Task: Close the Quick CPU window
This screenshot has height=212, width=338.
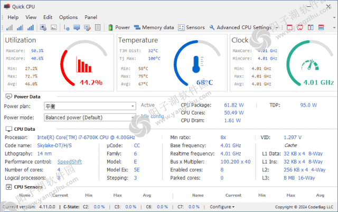Action: click(x=328, y=6)
